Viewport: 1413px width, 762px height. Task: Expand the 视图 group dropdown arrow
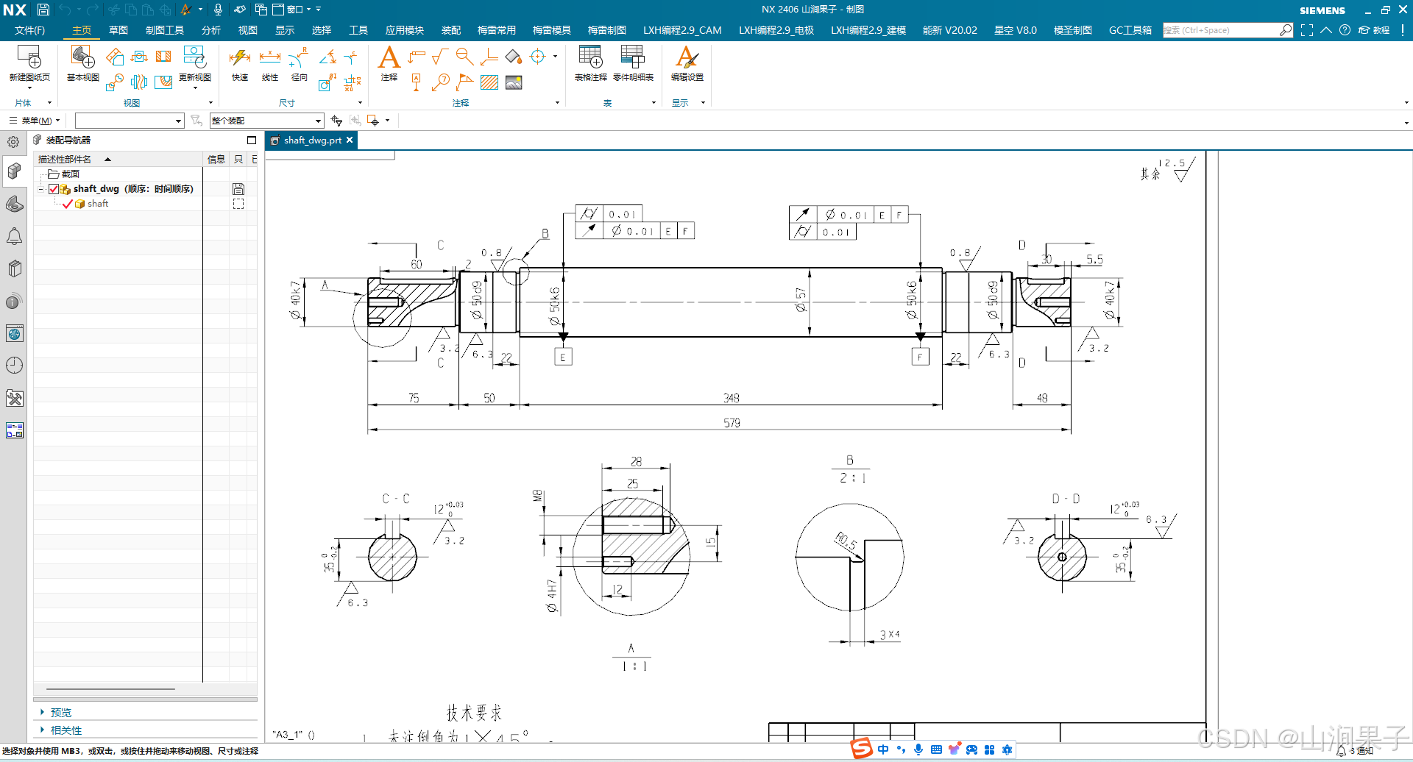click(x=210, y=103)
